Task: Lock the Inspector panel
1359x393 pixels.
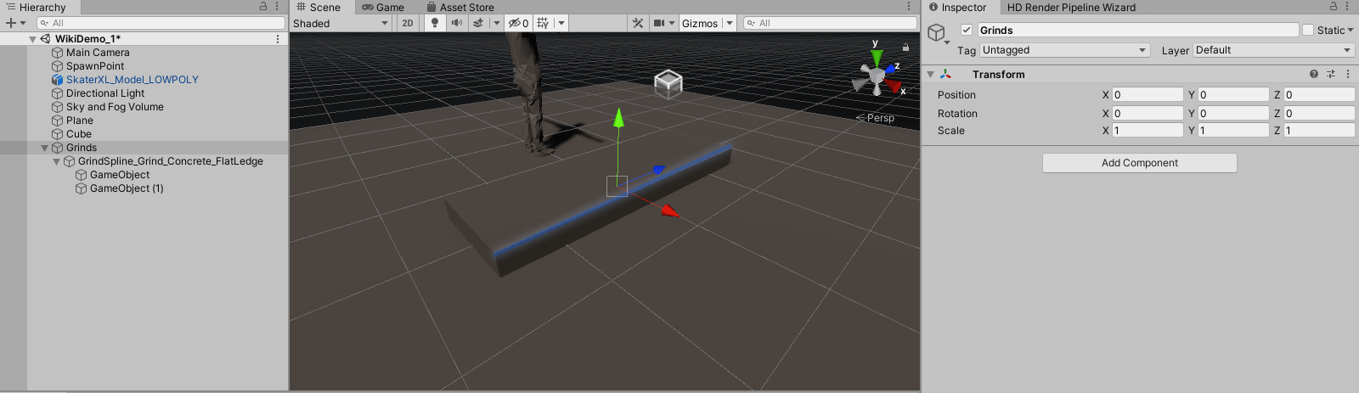Action: [1334, 7]
